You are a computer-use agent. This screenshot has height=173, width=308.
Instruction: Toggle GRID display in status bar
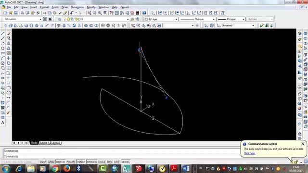[x=51, y=162]
